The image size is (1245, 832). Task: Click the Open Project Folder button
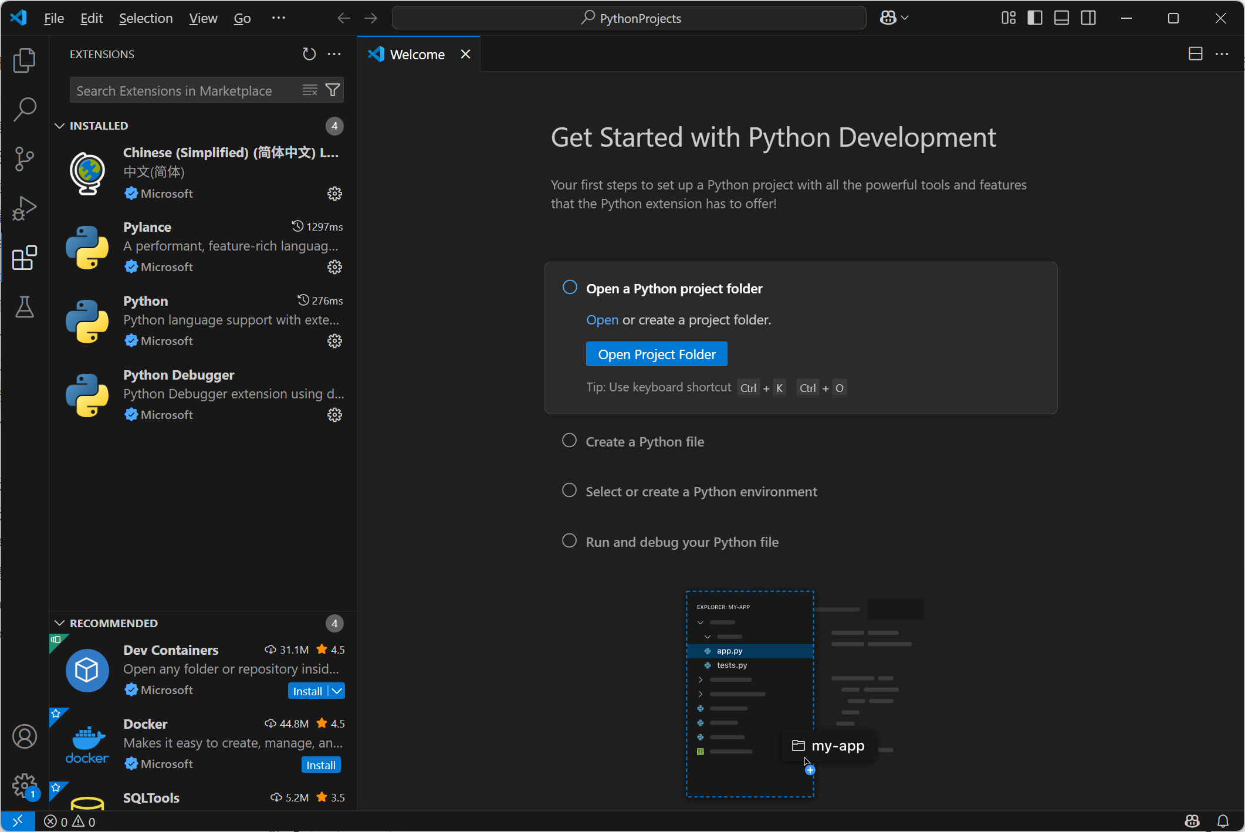click(656, 354)
